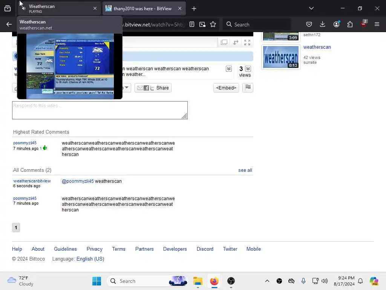Open the taskbar microphone indicator
The width and height of the screenshot is (386, 290).
[x=303, y=281]
